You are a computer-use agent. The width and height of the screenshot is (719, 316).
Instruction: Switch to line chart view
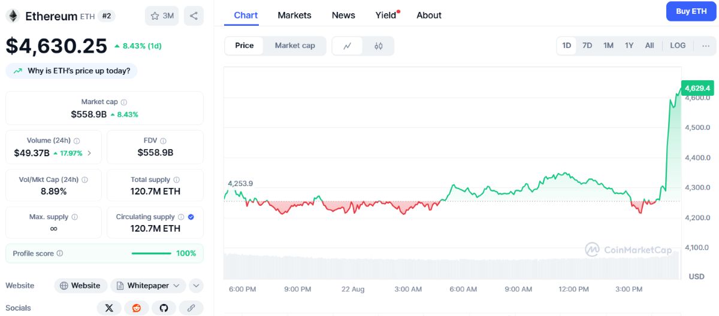[x=348, y=46]
